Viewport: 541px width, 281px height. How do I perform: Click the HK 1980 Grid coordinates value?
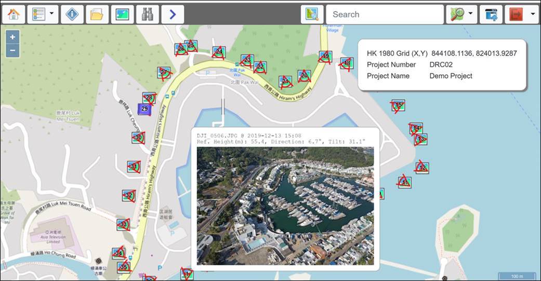coord(474,53)
